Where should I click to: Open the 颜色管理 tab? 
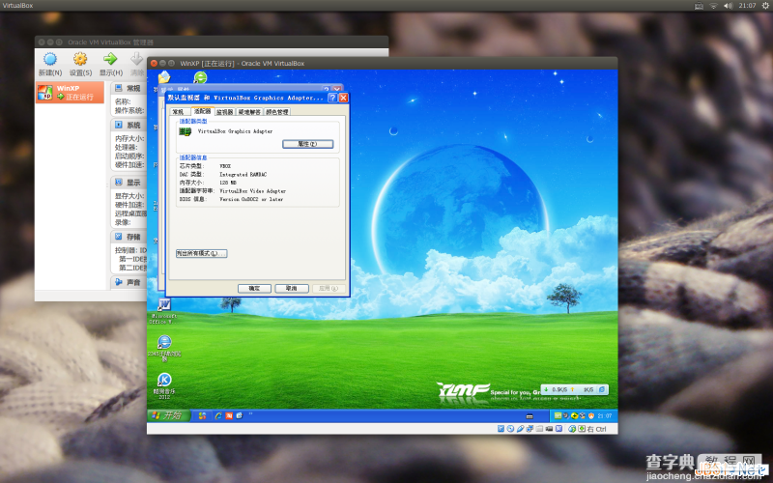[x=277, y=112]
